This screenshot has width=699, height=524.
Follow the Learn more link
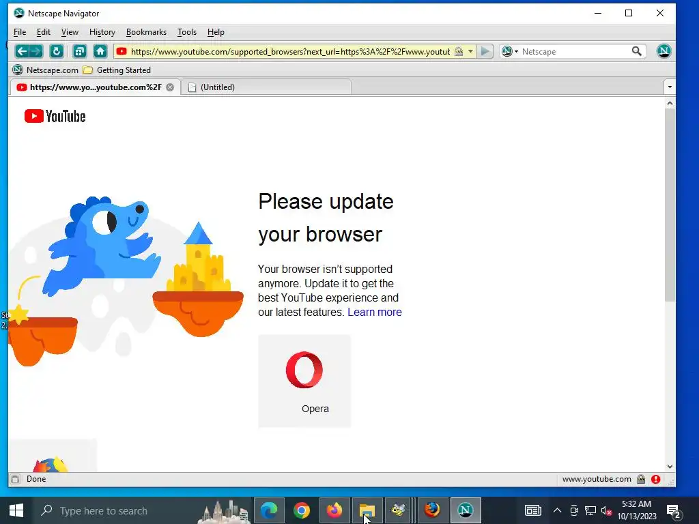(375, 312)
